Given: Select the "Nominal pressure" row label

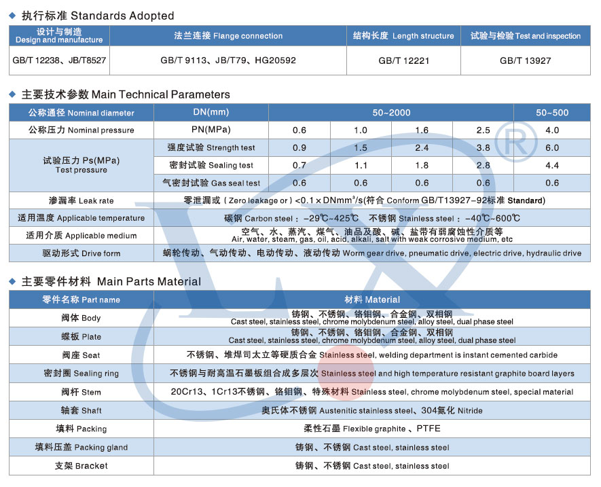Looking at the screenshot, I should pyautogui.click(x=81, y=130).
